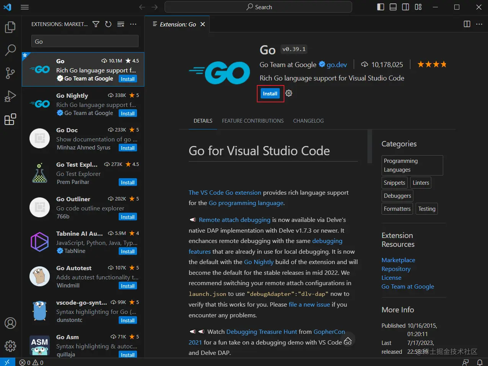Click the extensions search input field
The height and width of the screenshot is (366, 488).
pyautogui.click(x=85, y=41)
